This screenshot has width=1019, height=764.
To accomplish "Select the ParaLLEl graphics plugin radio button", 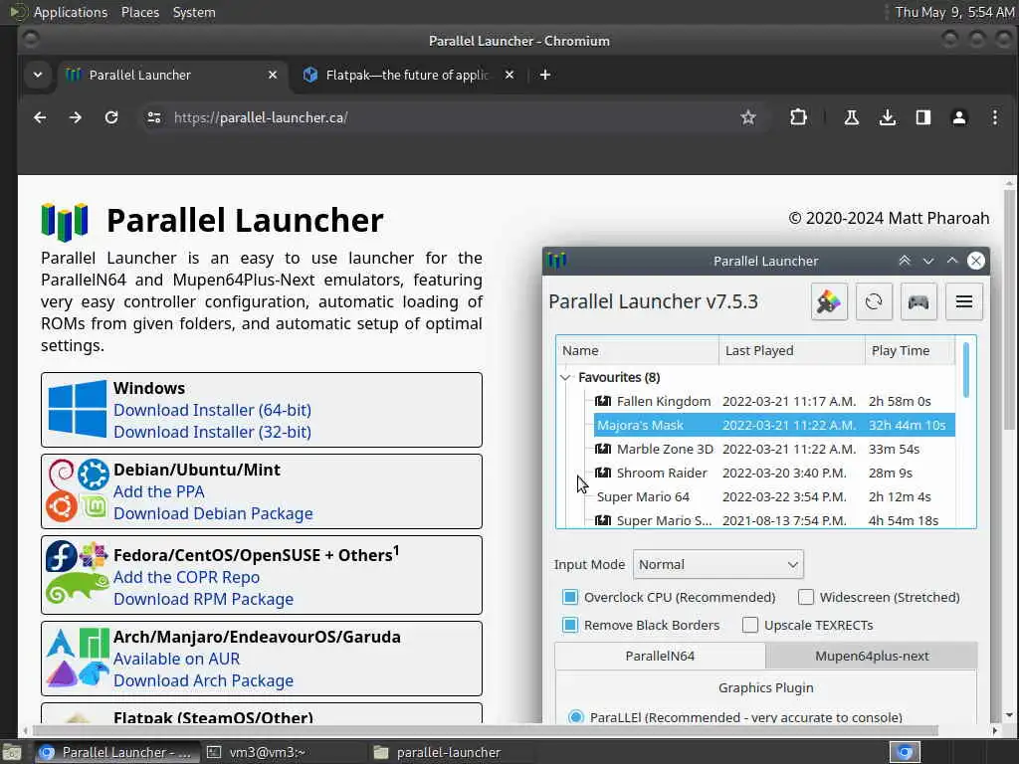I will (x=576, y=717).
